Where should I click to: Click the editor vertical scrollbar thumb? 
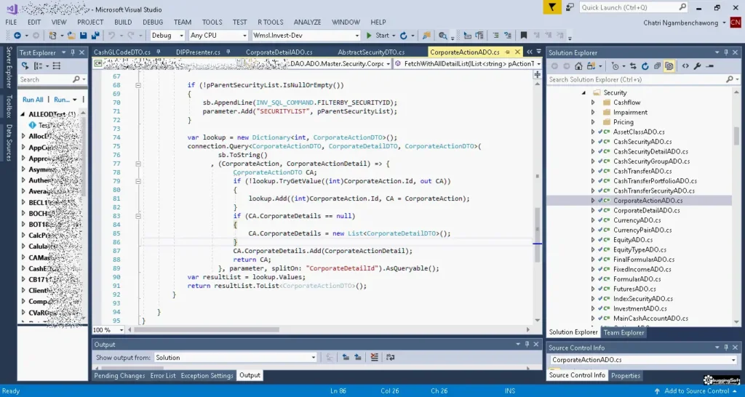click(x=538, y=235)
